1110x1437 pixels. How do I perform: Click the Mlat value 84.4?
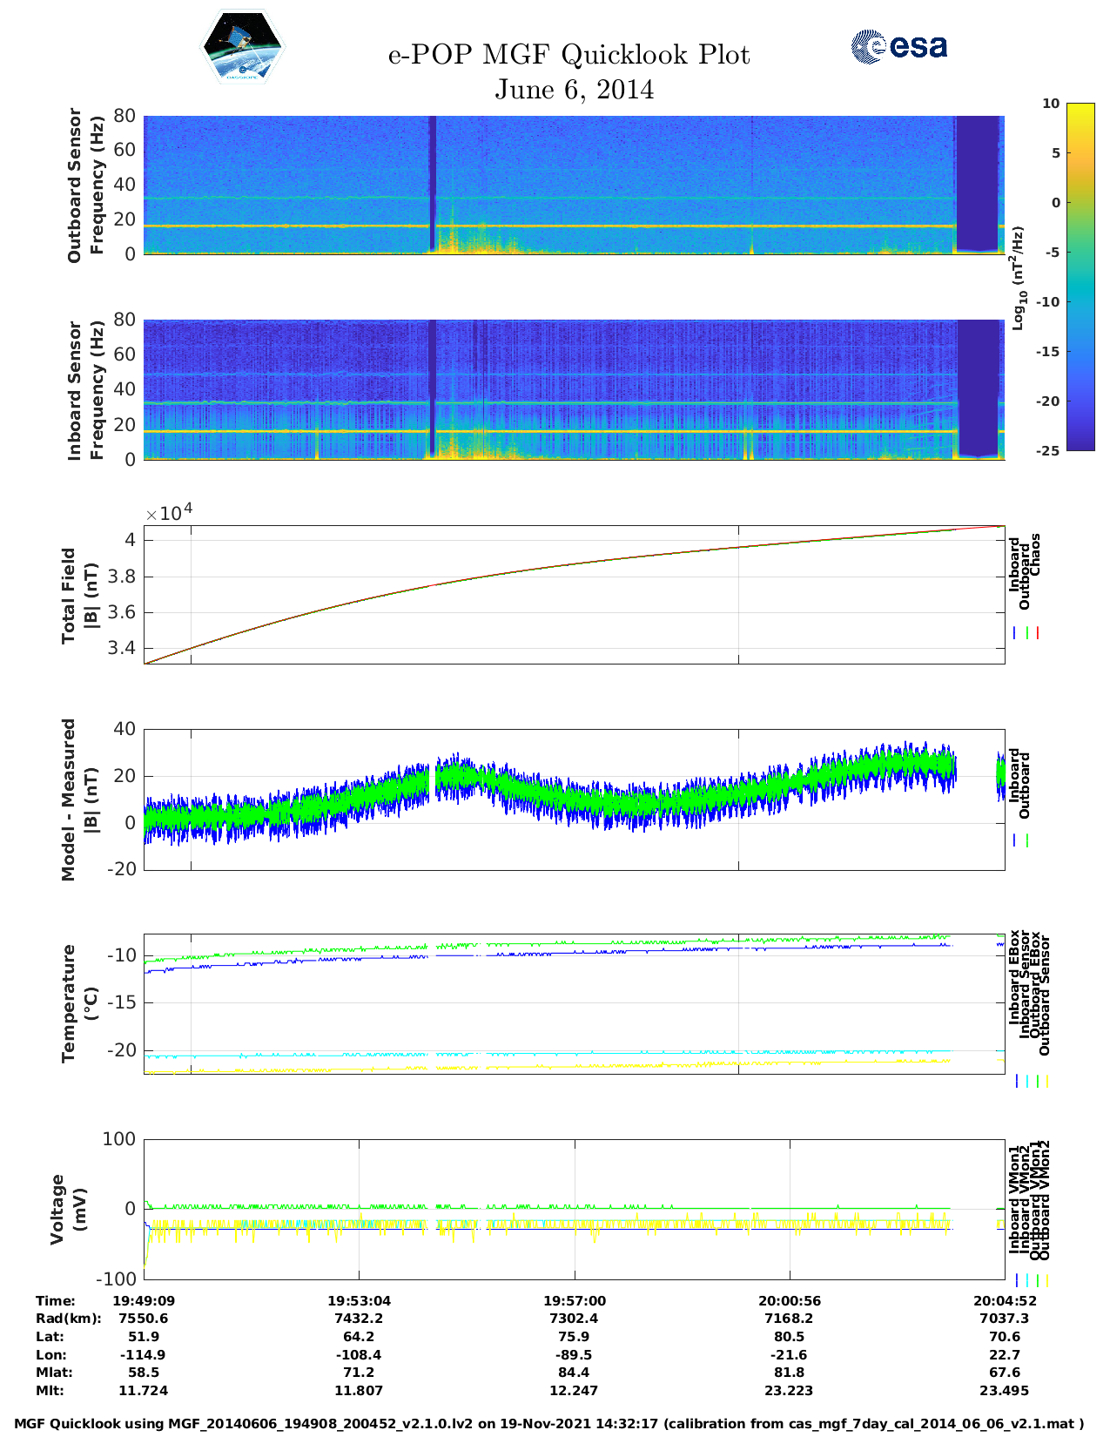(x=574, y=1373)
